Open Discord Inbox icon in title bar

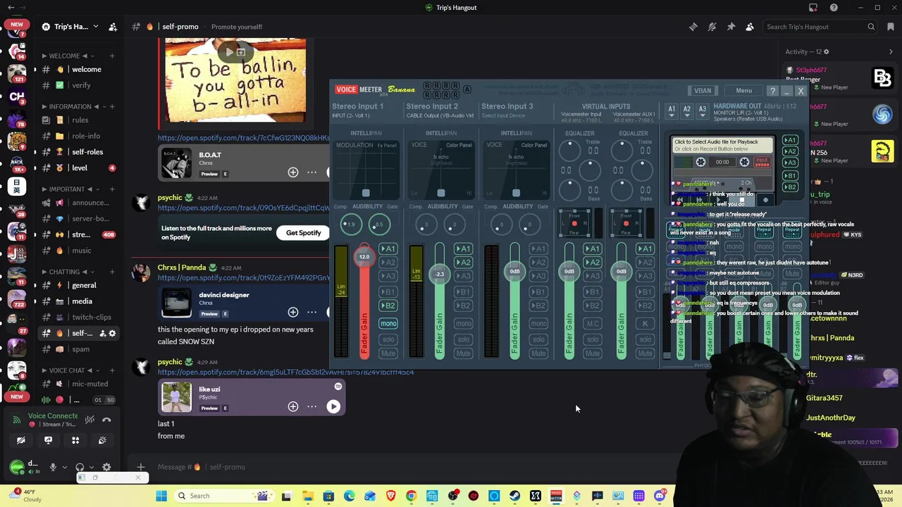[x=813, y=8]
